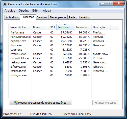Select the csrss.exe process
Screen dimensions: 127x119
[x=64, y=50]
